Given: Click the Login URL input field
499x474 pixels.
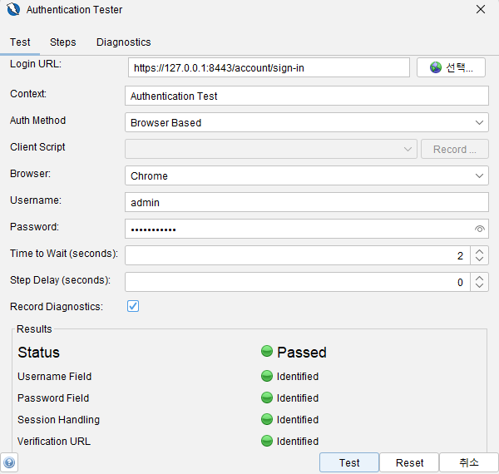Looking at the screenshot, I should click(269, 67).
